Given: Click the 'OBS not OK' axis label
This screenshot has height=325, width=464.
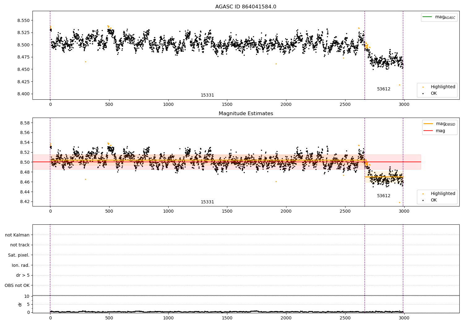Looking at the screenshot, I should coord(17,285).
